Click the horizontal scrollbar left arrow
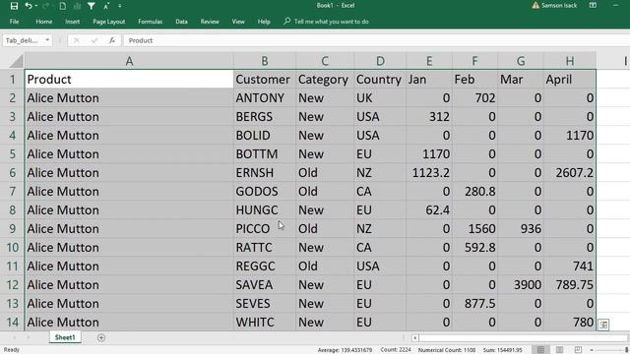The width and height of the screenshot is (630, 354). (415, 338)
